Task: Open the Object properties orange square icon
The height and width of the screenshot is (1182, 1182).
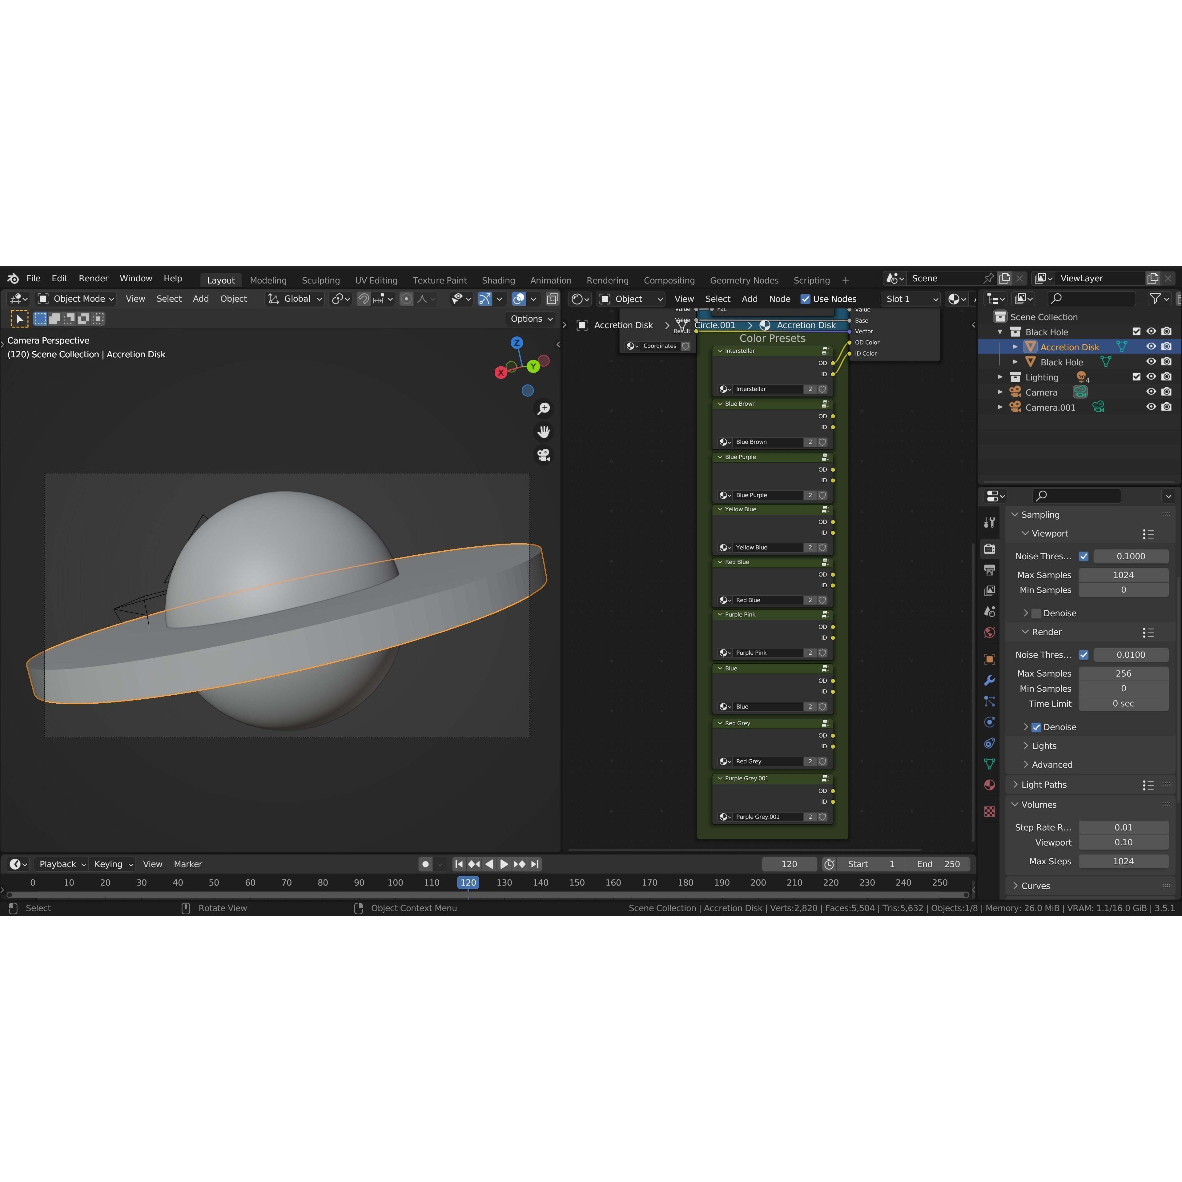Action: [989, 659]
